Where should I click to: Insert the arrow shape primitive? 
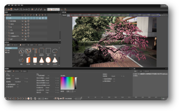(x=22, y=60)
